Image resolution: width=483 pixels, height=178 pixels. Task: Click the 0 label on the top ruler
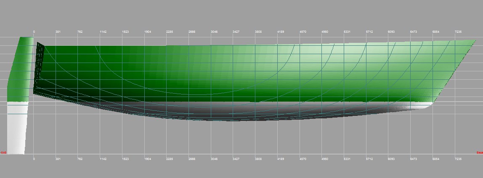pyautogui.click(x=34, y=31)
